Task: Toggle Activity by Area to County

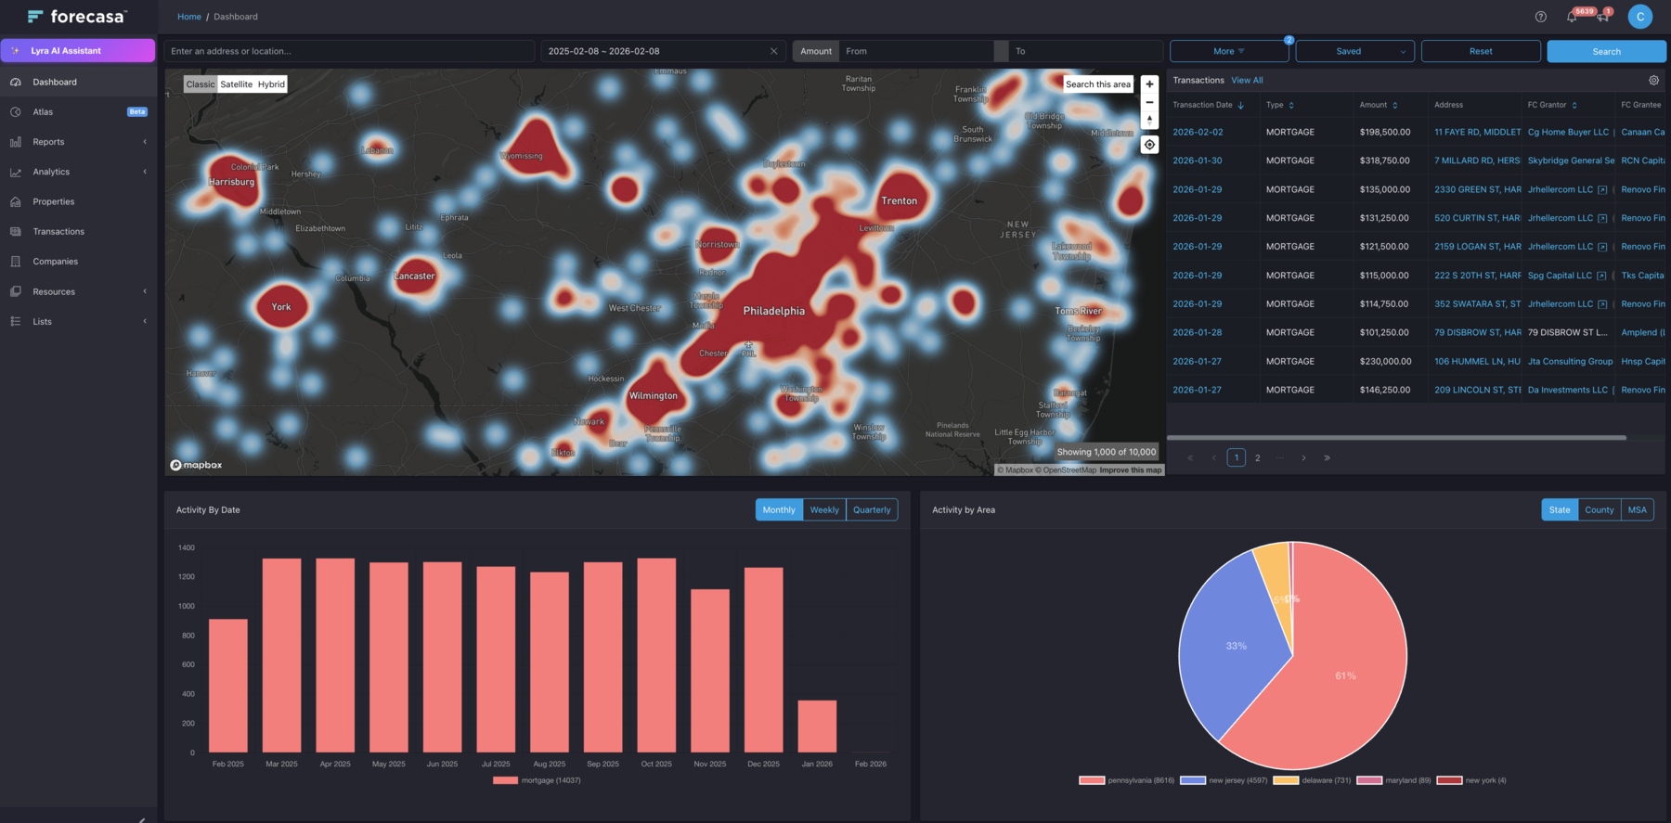Action: 1599,509
